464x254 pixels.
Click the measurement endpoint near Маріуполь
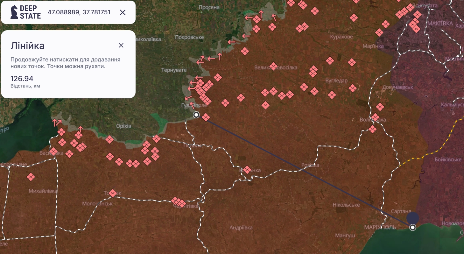tap(413, 227)
